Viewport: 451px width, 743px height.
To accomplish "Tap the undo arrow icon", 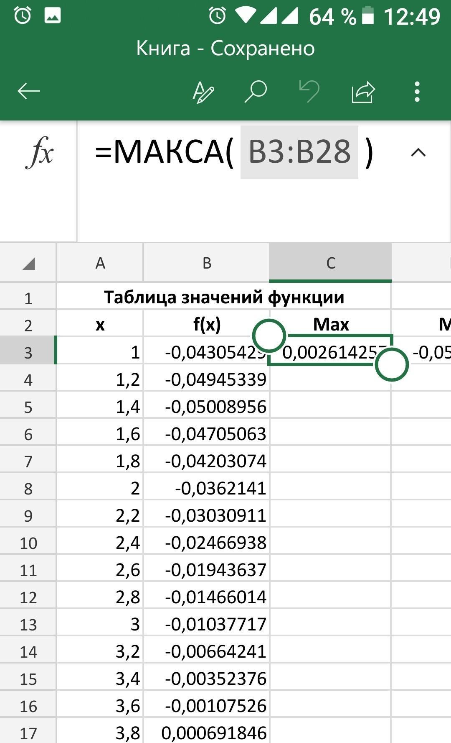I will click(309, 91).
